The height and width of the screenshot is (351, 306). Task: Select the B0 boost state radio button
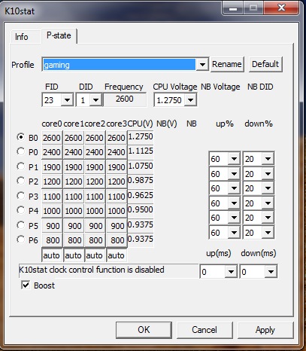[x=20, y=137]
